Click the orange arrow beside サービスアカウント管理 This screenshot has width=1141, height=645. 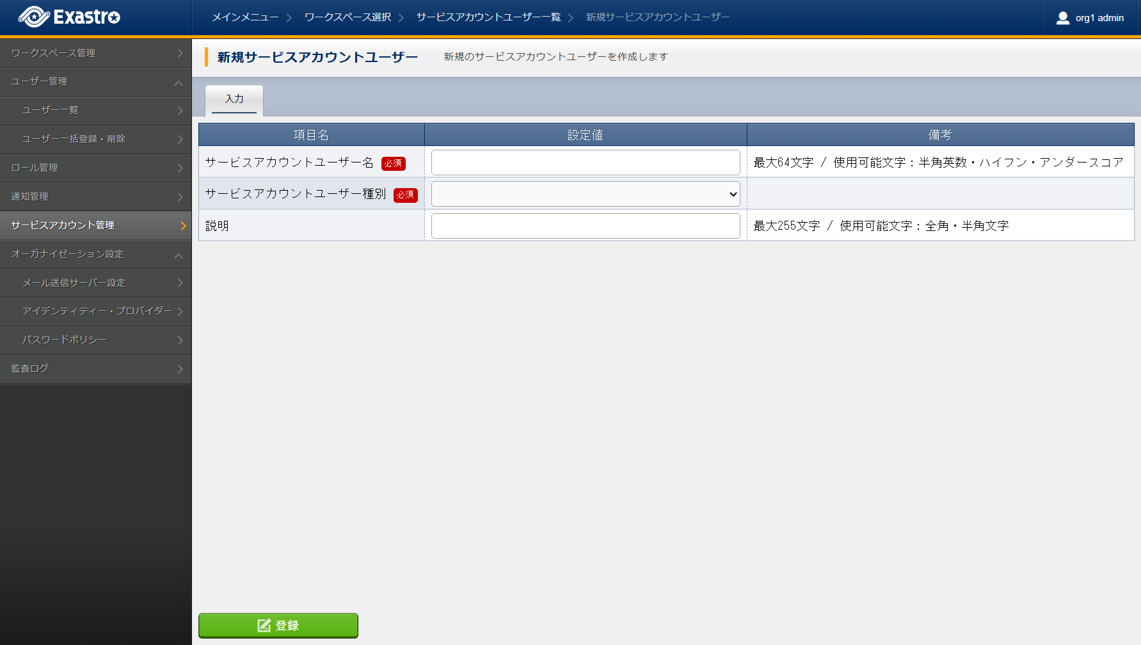183,226
